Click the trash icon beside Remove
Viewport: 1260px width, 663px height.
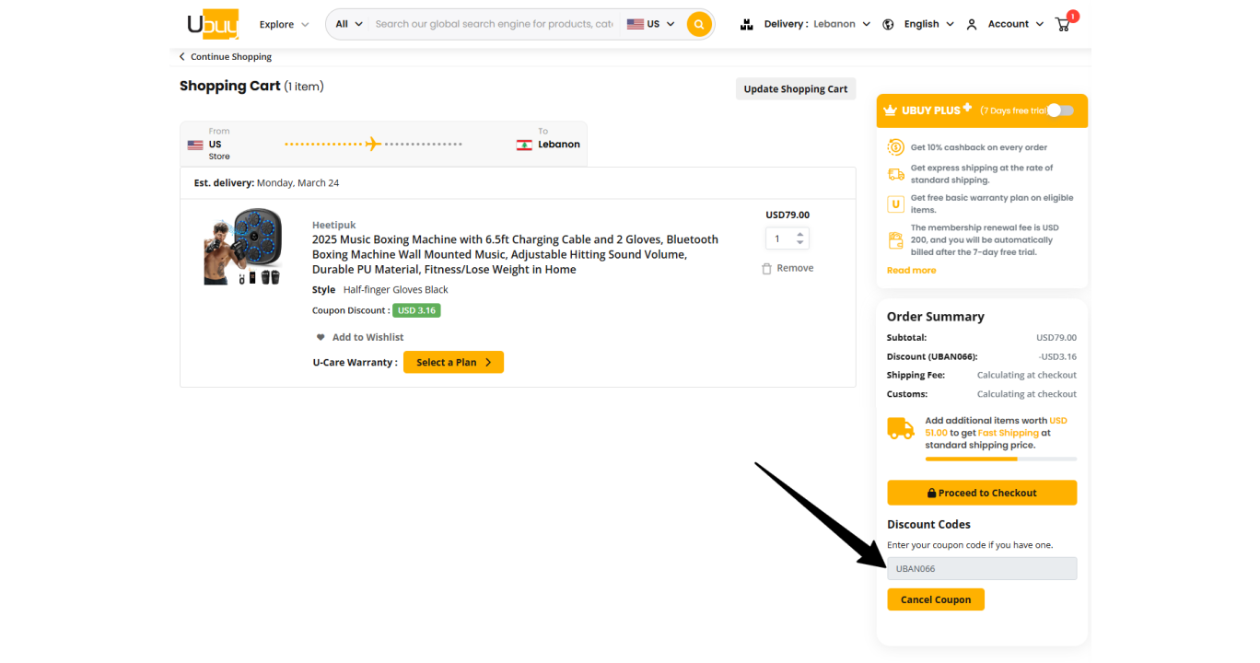(766, 269)
